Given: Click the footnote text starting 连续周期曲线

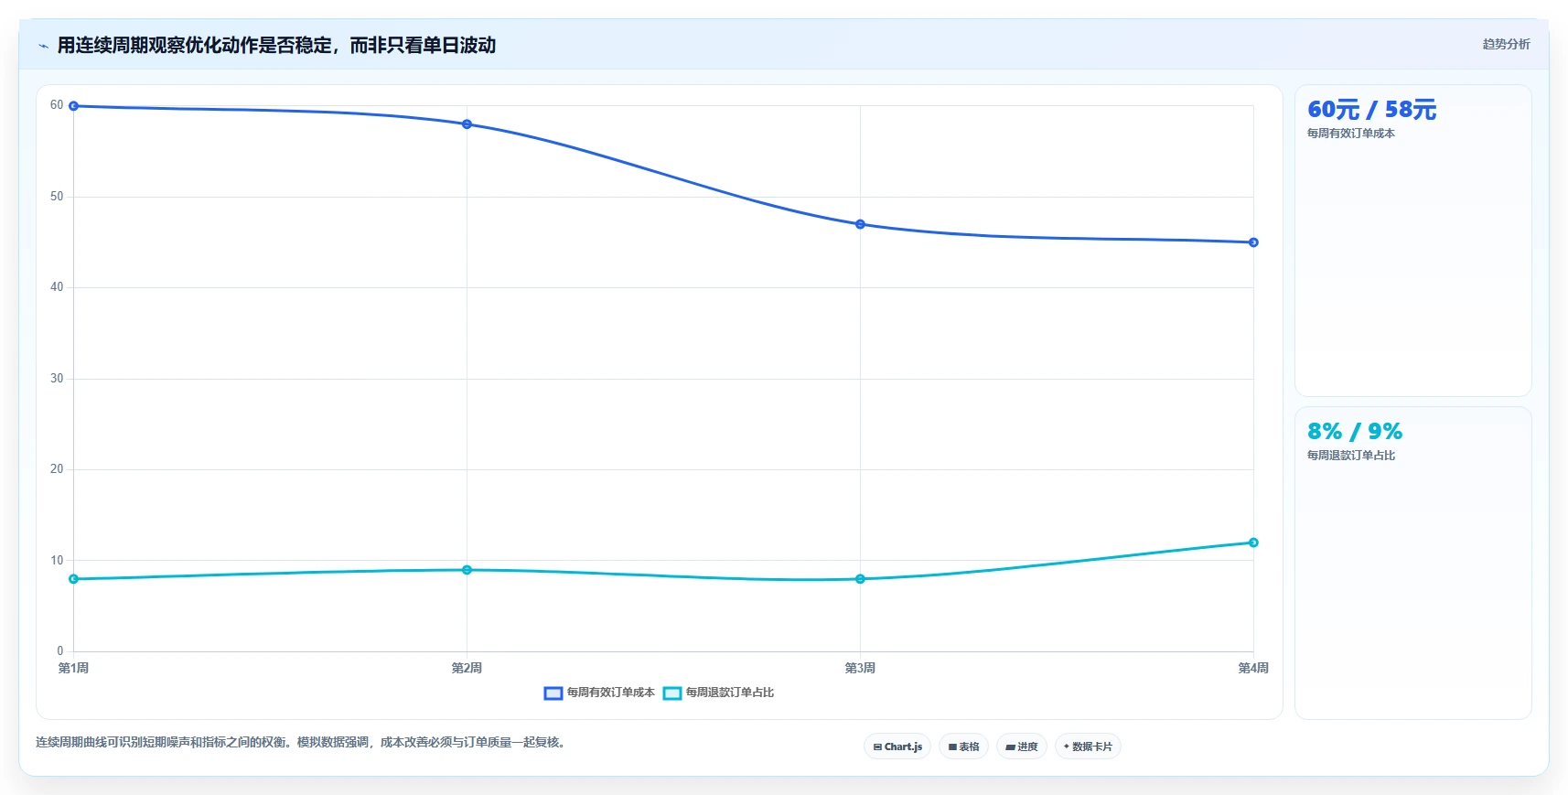Looking at the screenshot, I should [x=303, y=742].
